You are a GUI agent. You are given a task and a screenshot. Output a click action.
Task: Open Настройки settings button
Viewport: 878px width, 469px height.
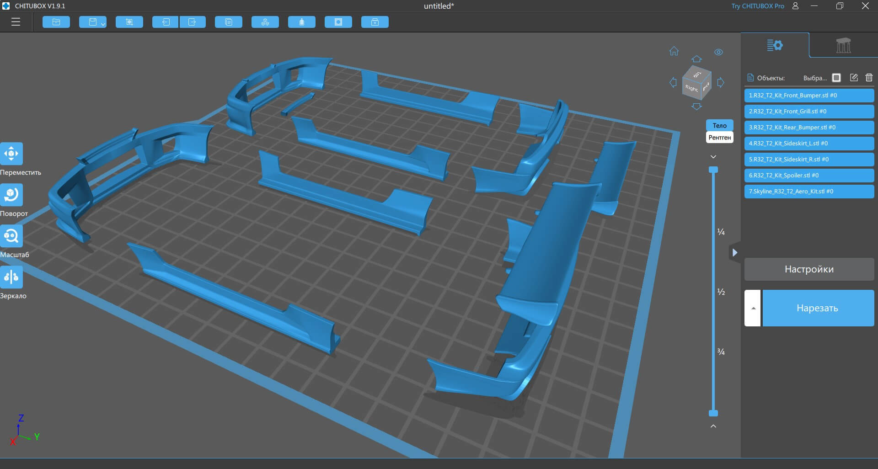[x=809, y=269]
